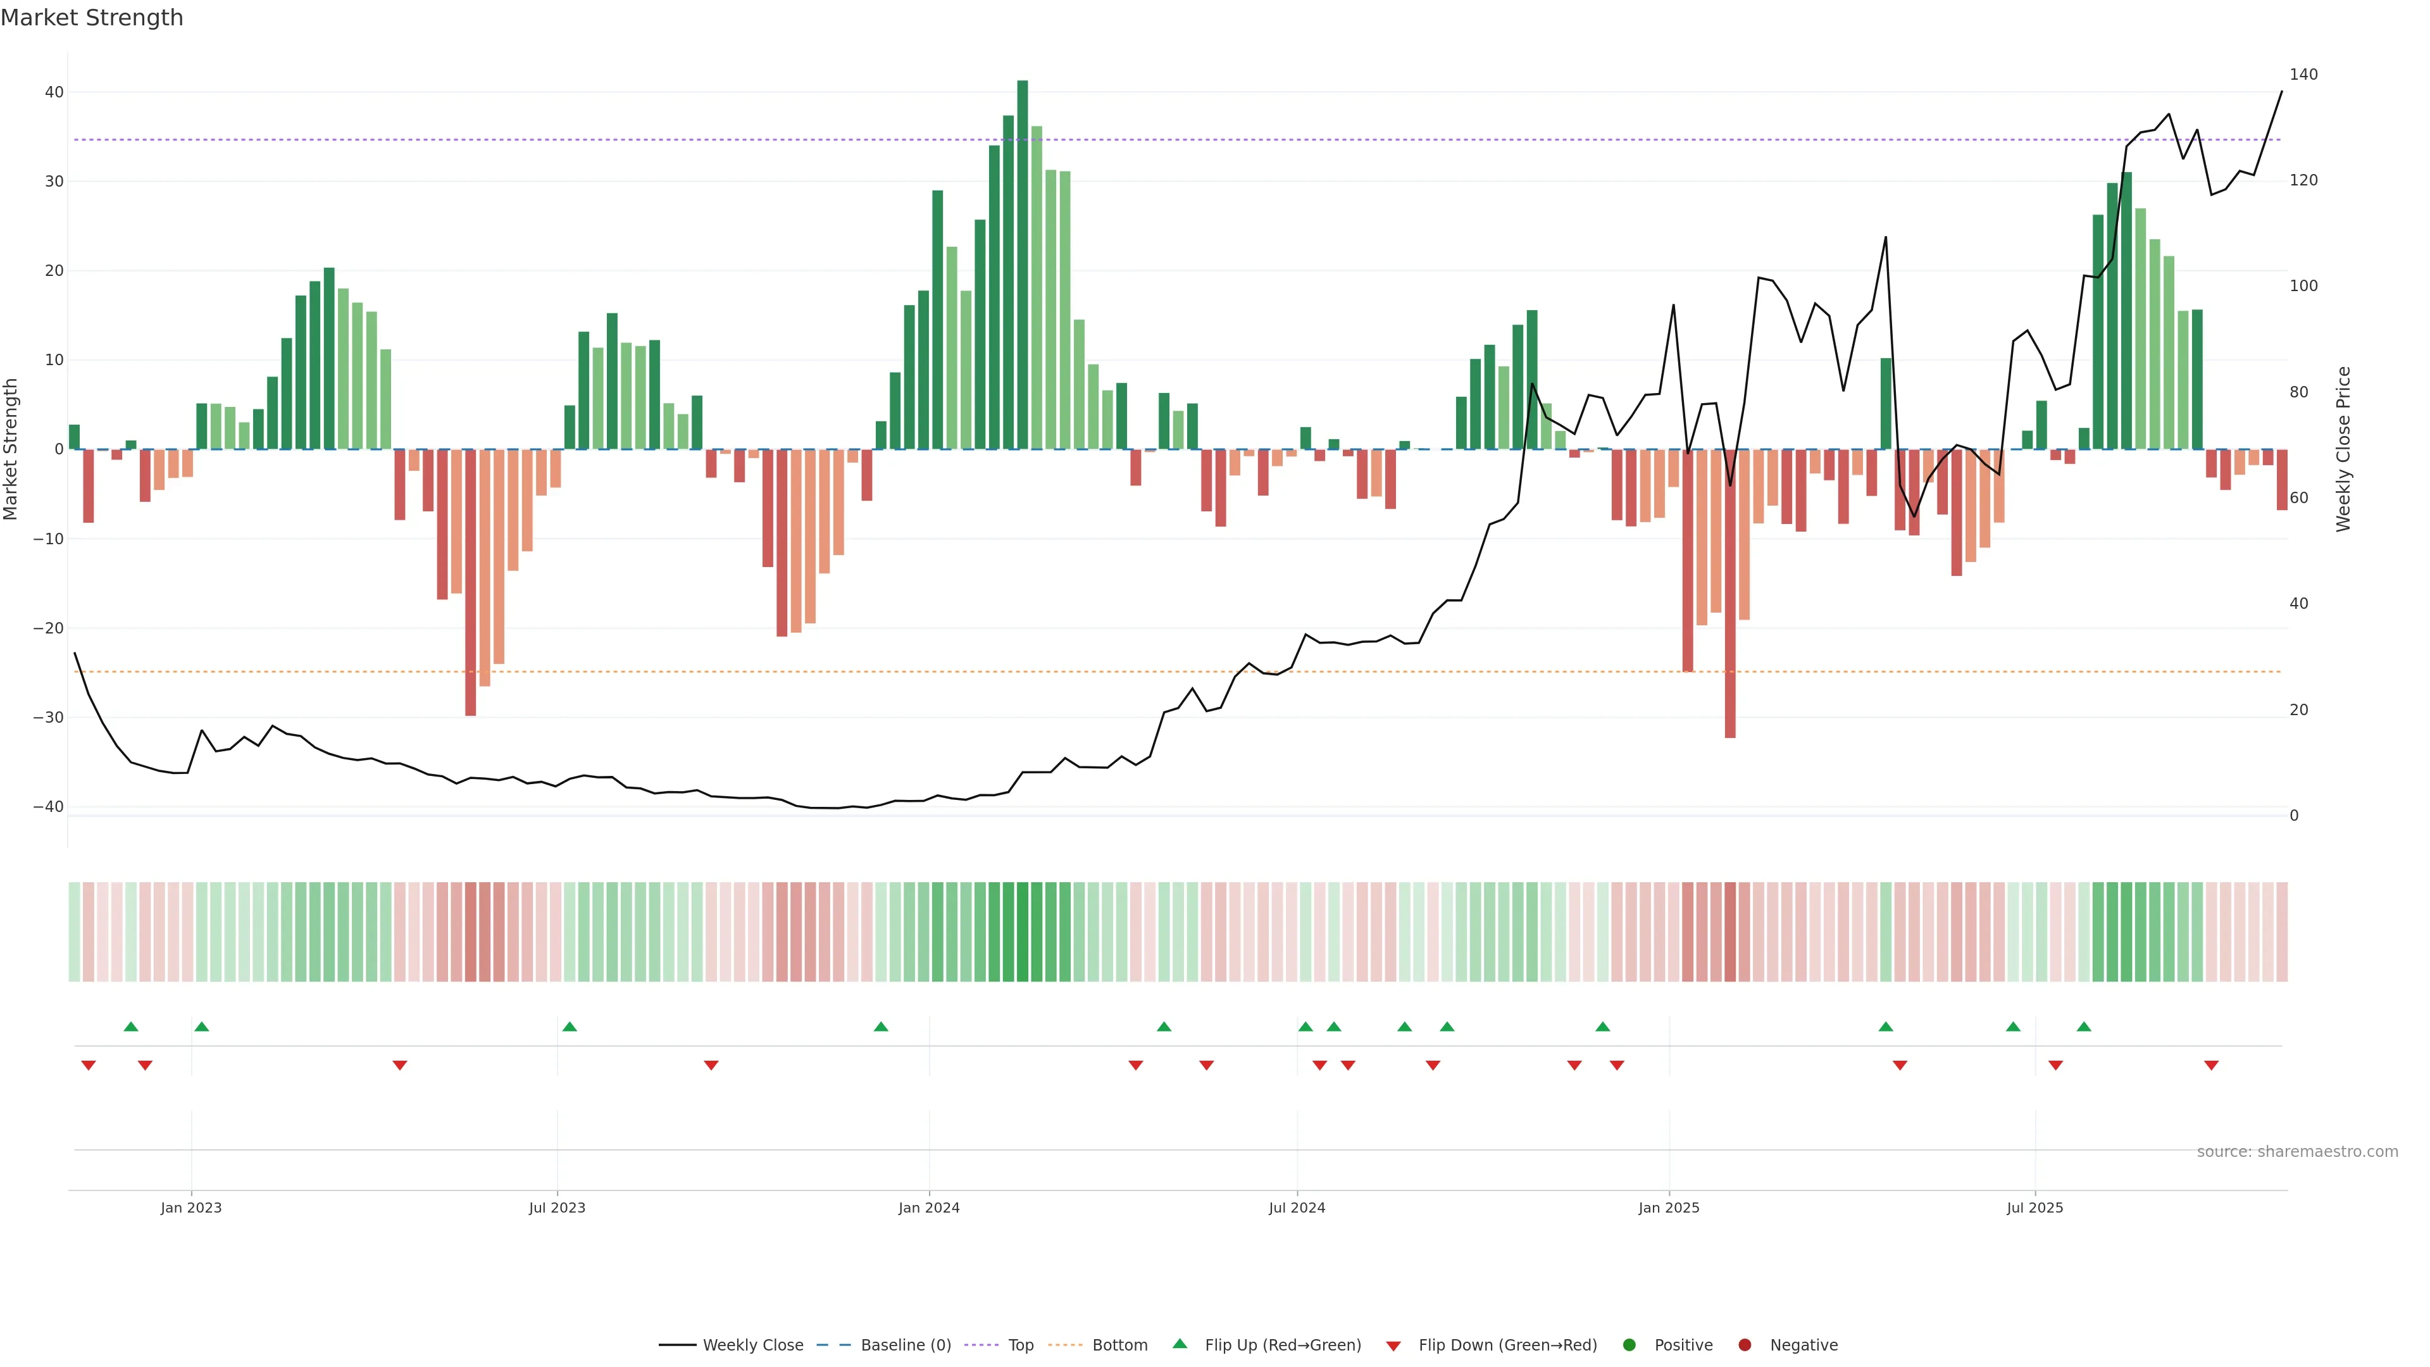Click the Weekly Close Price axis title
Screen dimensions: 2430x1367
[2344, 449]
